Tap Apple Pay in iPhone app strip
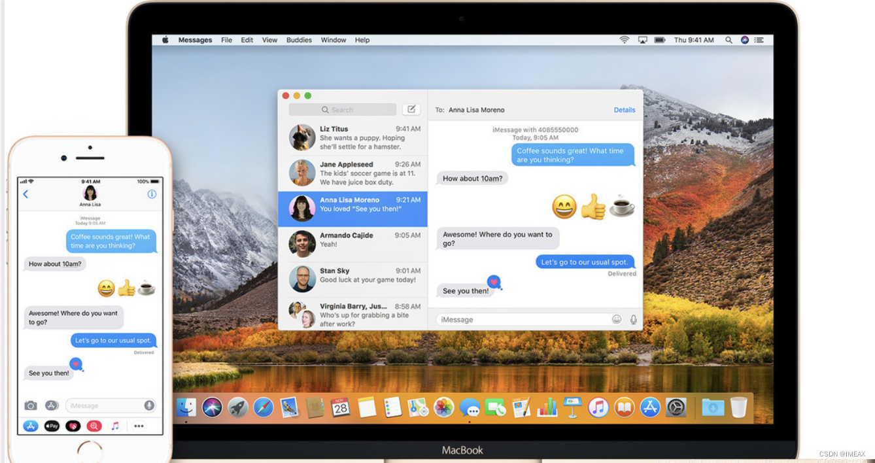The height and width of the screenshot is (463, 875). (x=52, y=426)
